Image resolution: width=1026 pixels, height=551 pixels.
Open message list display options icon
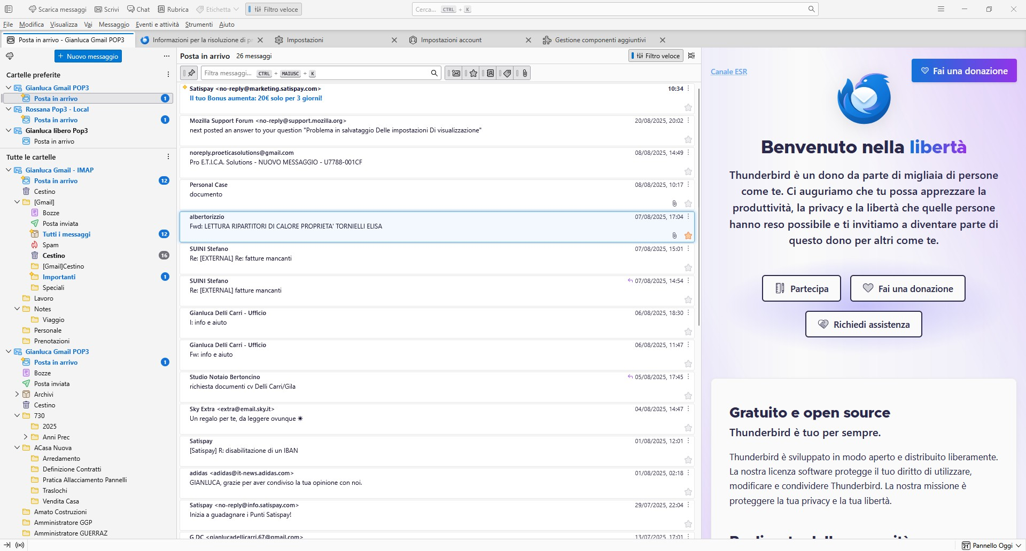coord(691,56)
